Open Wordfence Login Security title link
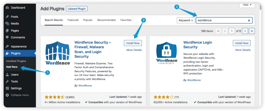The image size is (265, 111). (198, 45)
